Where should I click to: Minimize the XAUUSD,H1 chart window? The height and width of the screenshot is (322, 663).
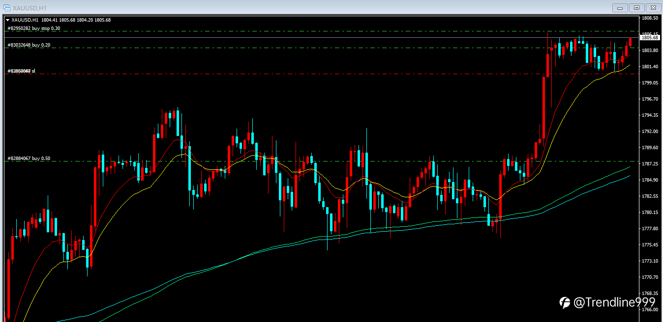[620, 7]
